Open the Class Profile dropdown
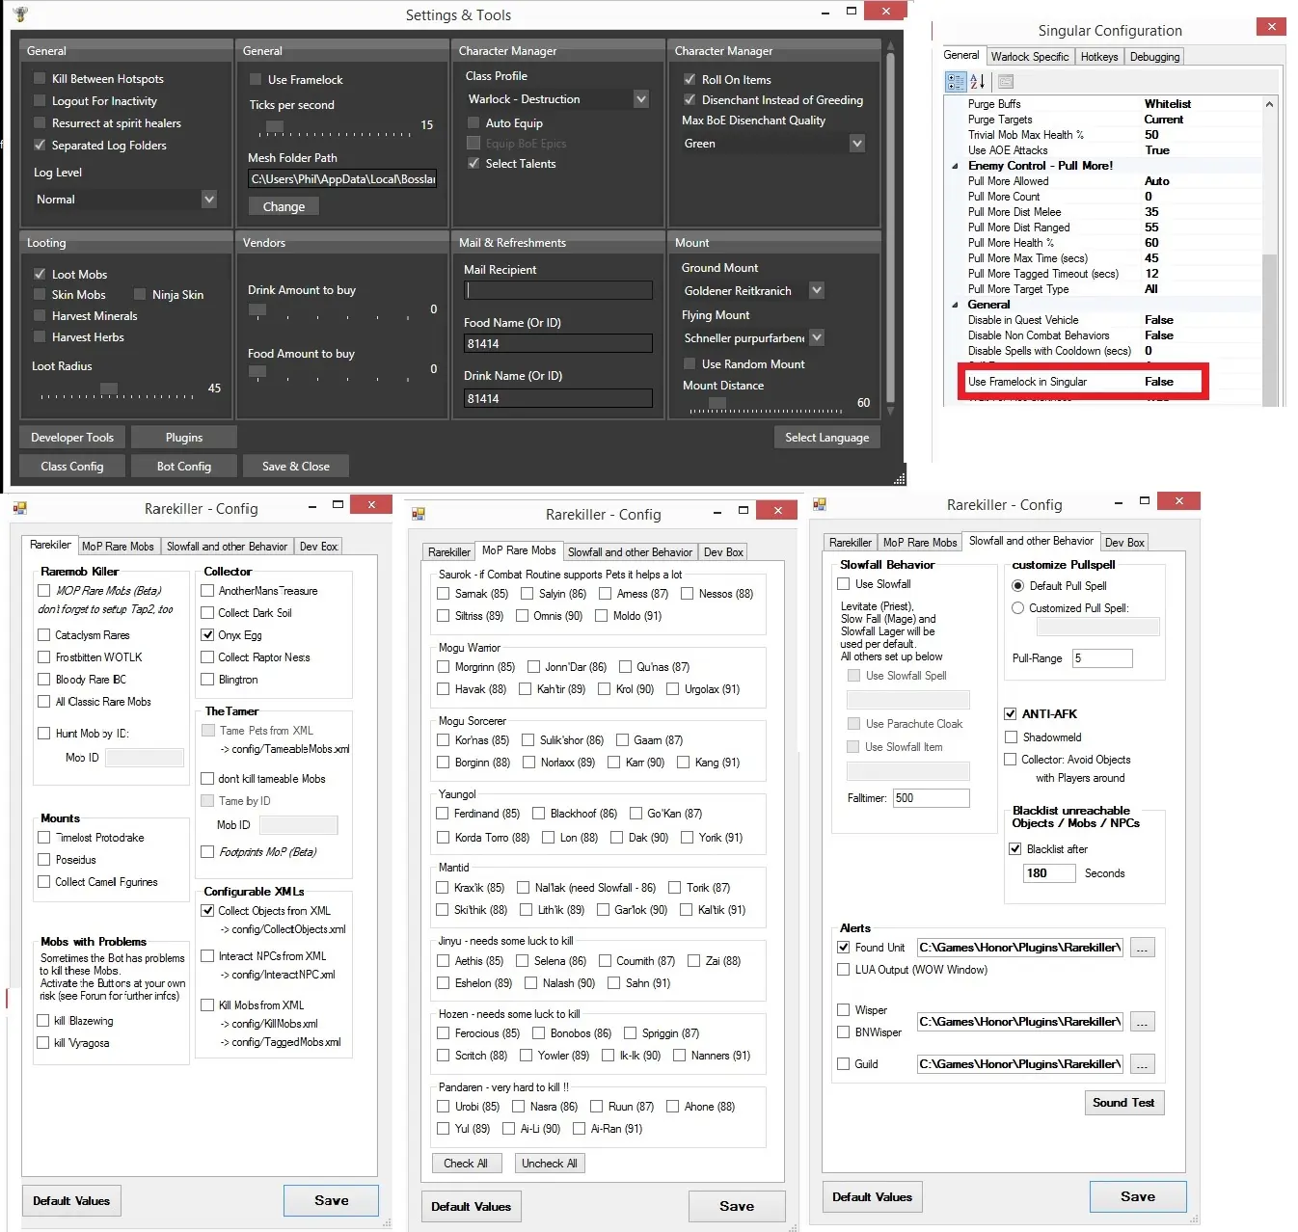 640,99
